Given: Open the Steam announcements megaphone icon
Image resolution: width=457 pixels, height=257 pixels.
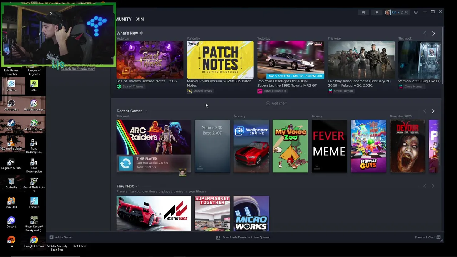Looking at the screenshot, I should [363, 12].
